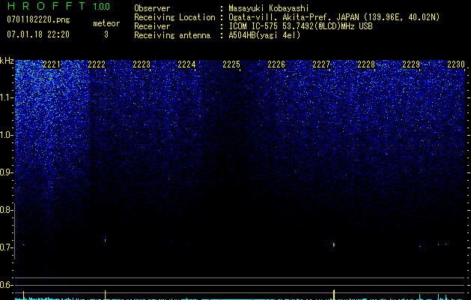Select observer name Masayuki Kobayashi
471x300 pixels.
[269, 9]
